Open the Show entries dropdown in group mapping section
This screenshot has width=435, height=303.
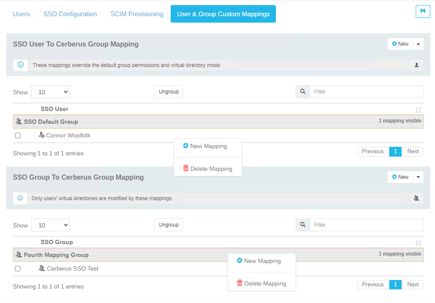(50, 225)
